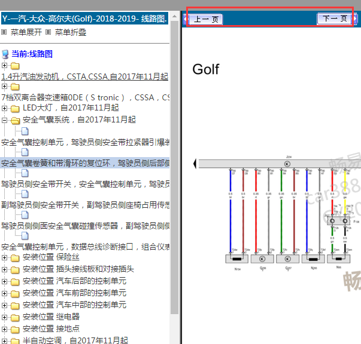Select 7档双离合器变速箱0DE (S tronic) entry
This screenshot has height=344, width=361.
click(85, 97)
